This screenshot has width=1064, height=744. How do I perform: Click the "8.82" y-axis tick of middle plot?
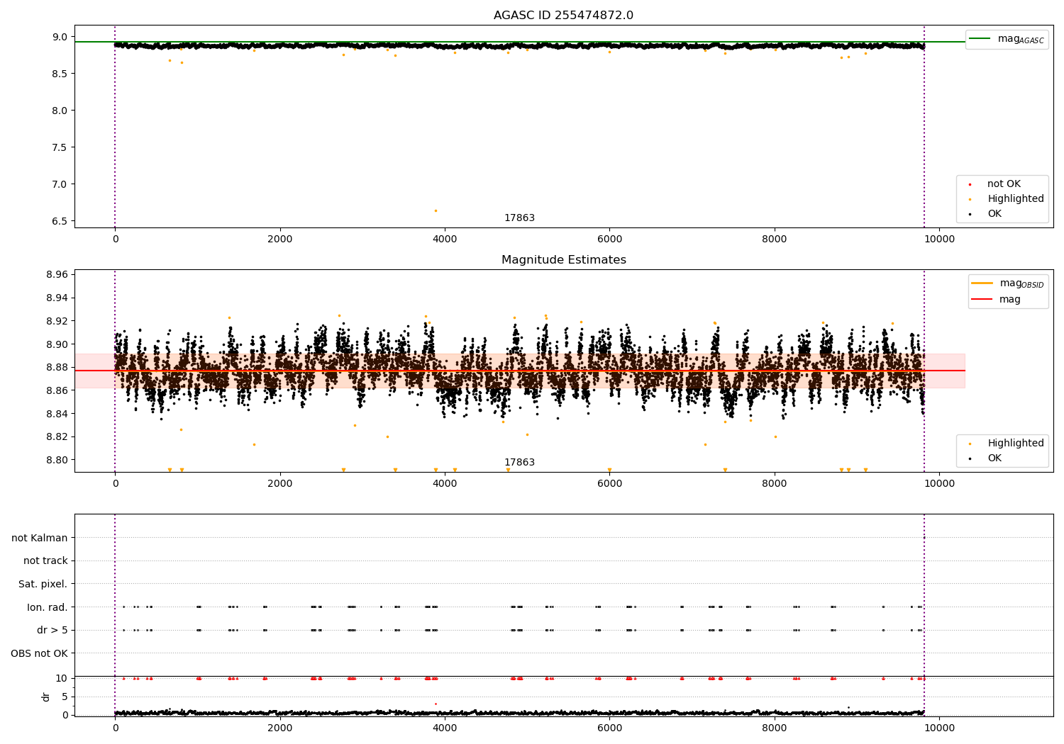[57, 436]
